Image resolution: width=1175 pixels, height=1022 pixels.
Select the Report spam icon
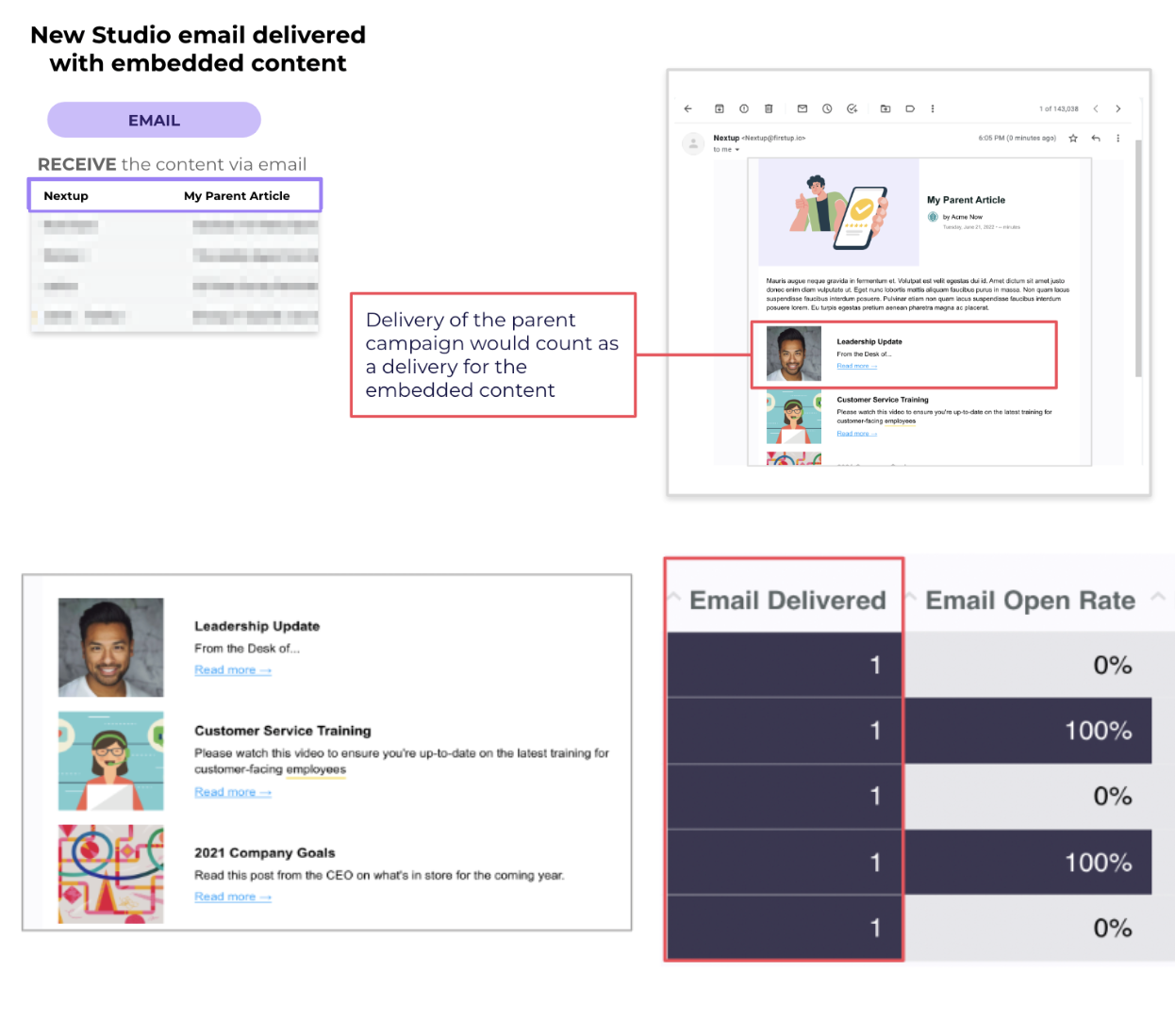pyautogui.click(x=743, y=107)
